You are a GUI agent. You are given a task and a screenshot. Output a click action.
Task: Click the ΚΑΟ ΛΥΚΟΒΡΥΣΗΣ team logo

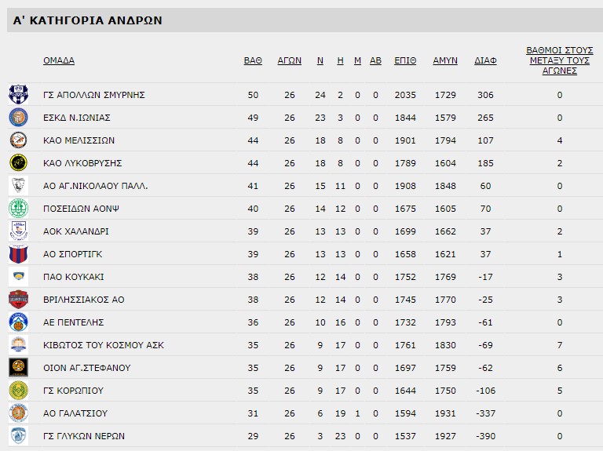[x=18, y=163]
